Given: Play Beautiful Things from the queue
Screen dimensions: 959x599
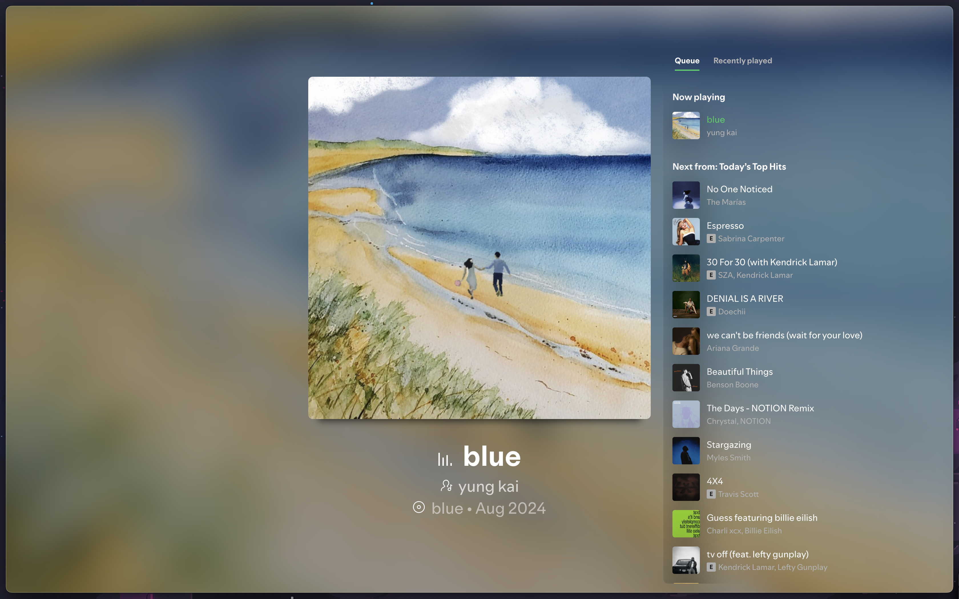Looking at the screenshot, I should pyautogui.click(x=740, y=372).
